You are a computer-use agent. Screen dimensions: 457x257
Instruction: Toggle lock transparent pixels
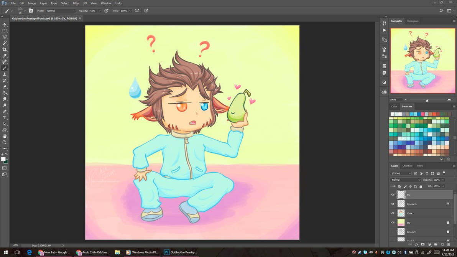[400, 186]
